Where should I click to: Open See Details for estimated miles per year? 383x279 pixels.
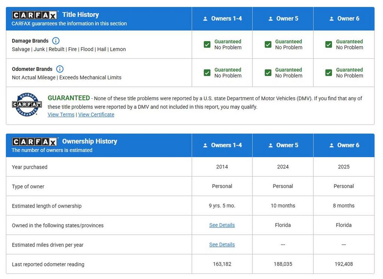point(222,245)
